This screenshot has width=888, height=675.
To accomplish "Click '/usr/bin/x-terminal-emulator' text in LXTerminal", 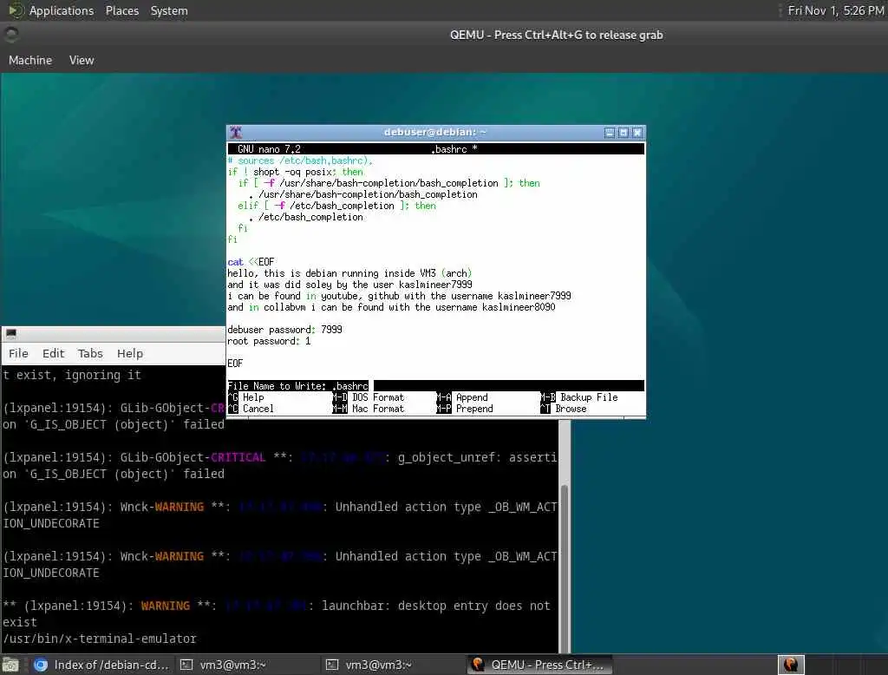I will [100, 639].
